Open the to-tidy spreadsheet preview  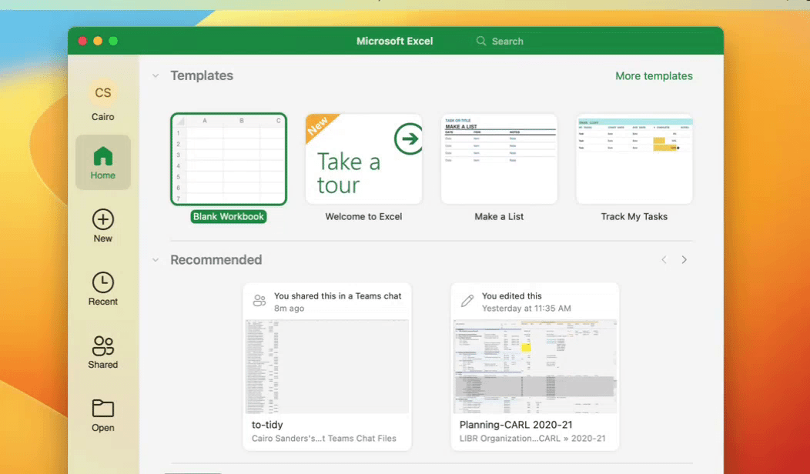(327, 366)
